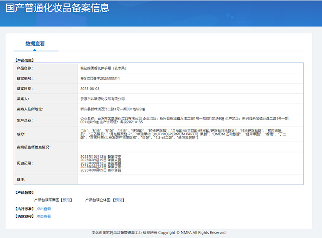
Task: Click the NMPA copyright footer text
Action: coord(159,233)
